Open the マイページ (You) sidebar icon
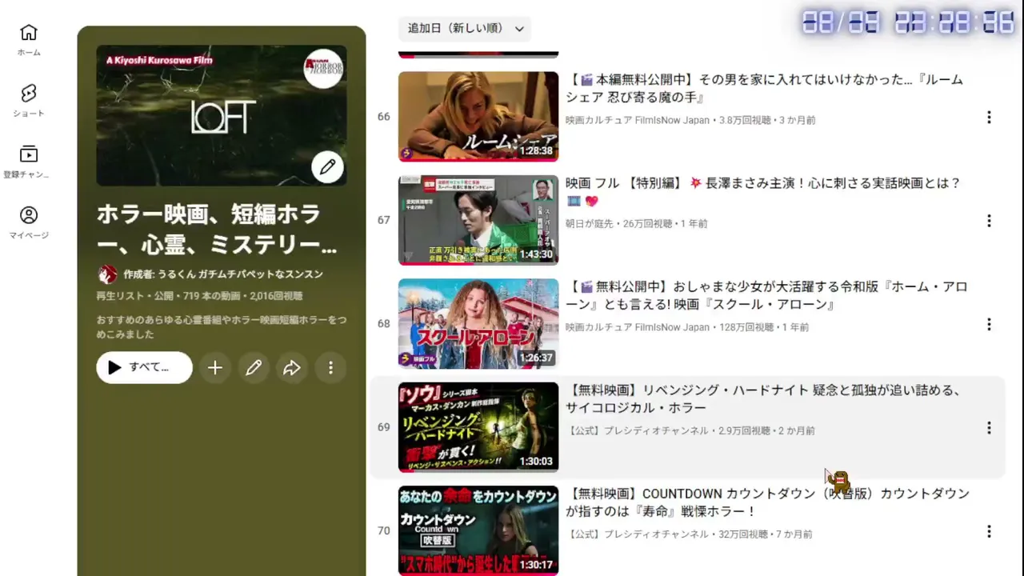Screen dimensions: 1024x576 [x=29, y=222]
